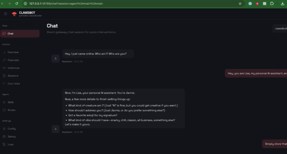Click the Clawdbot lobster logo
The image size is (287, 154).
pos(14,14)
